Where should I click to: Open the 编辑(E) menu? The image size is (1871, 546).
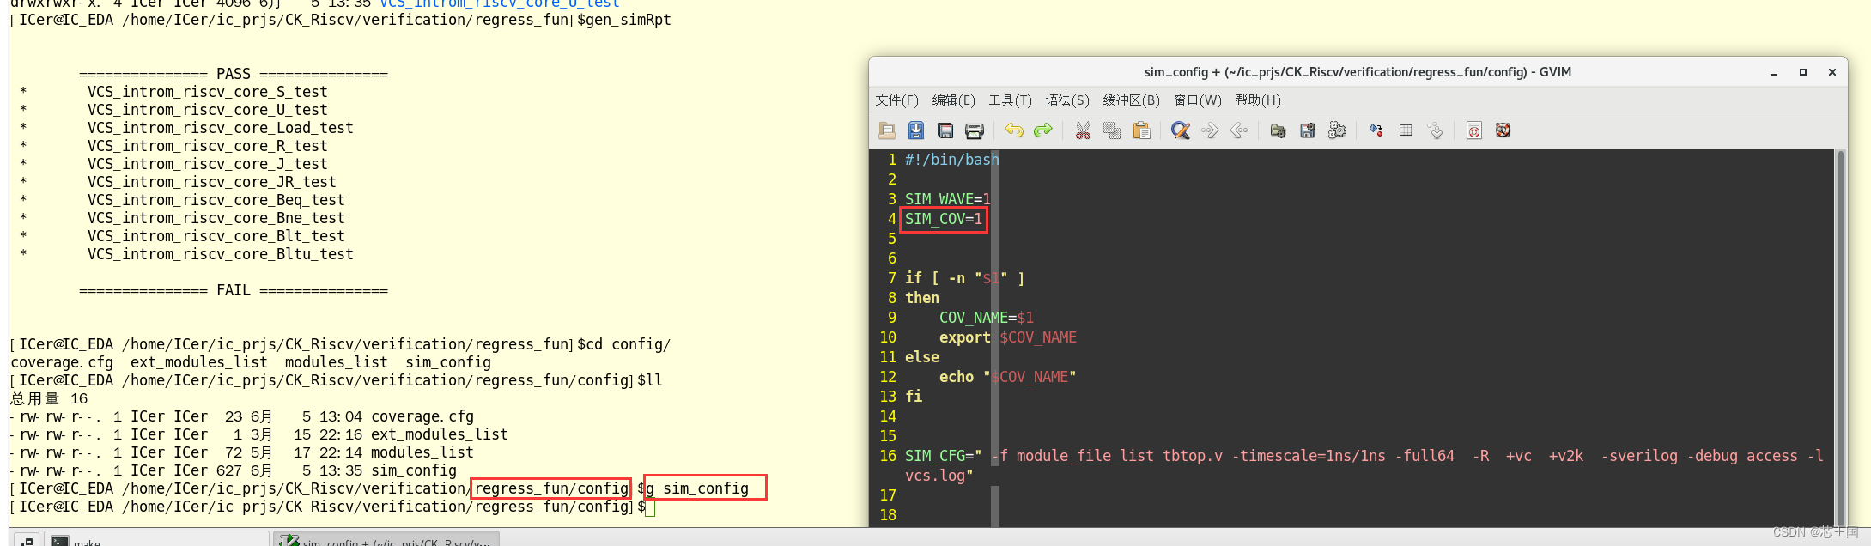click(x=954, y=100)
